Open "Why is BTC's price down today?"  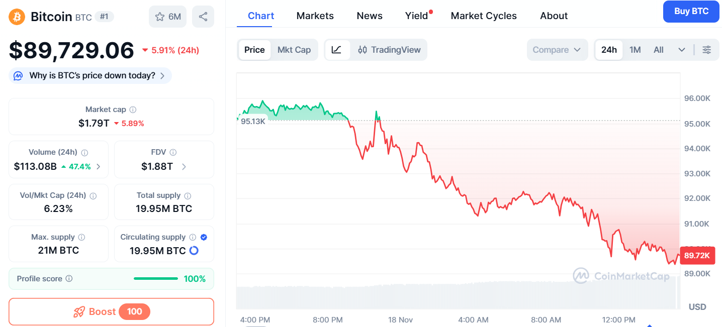click(92, 76)
